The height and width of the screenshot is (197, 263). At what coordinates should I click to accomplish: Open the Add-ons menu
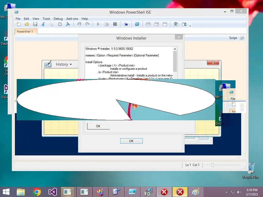[72, 19]
